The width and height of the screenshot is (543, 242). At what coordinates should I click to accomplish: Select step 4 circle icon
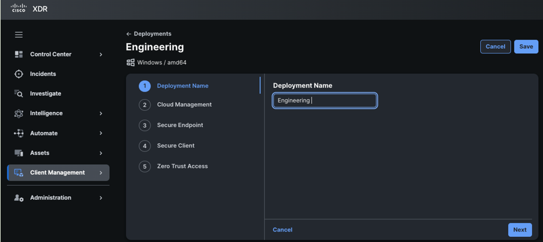145,146
